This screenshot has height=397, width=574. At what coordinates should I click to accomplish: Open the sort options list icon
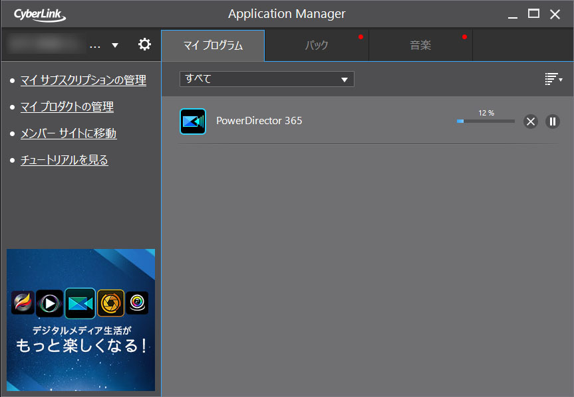click(x=553, y=79)
